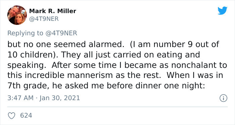View the 624 likes count
The image size is (235, 125).
pyautogui.click(x=26, y=116)
